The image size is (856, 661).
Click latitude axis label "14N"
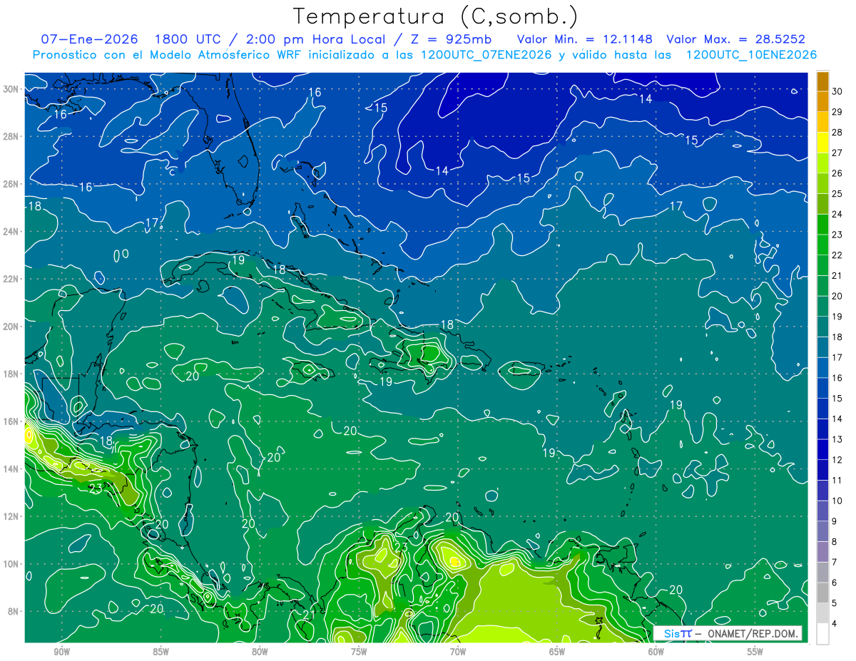pos(11,468)
